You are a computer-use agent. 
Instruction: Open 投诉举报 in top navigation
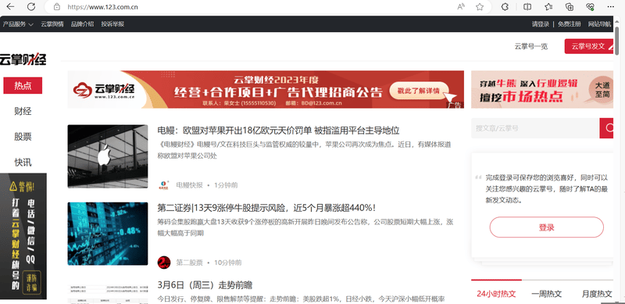tap(112, 24)
